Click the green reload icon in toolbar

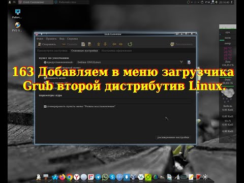130,44
